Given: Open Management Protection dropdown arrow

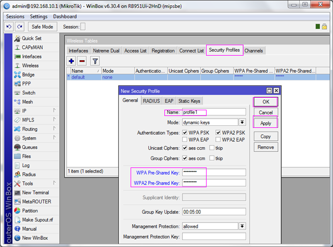Looking at the screenshot, I should [242, 226].
